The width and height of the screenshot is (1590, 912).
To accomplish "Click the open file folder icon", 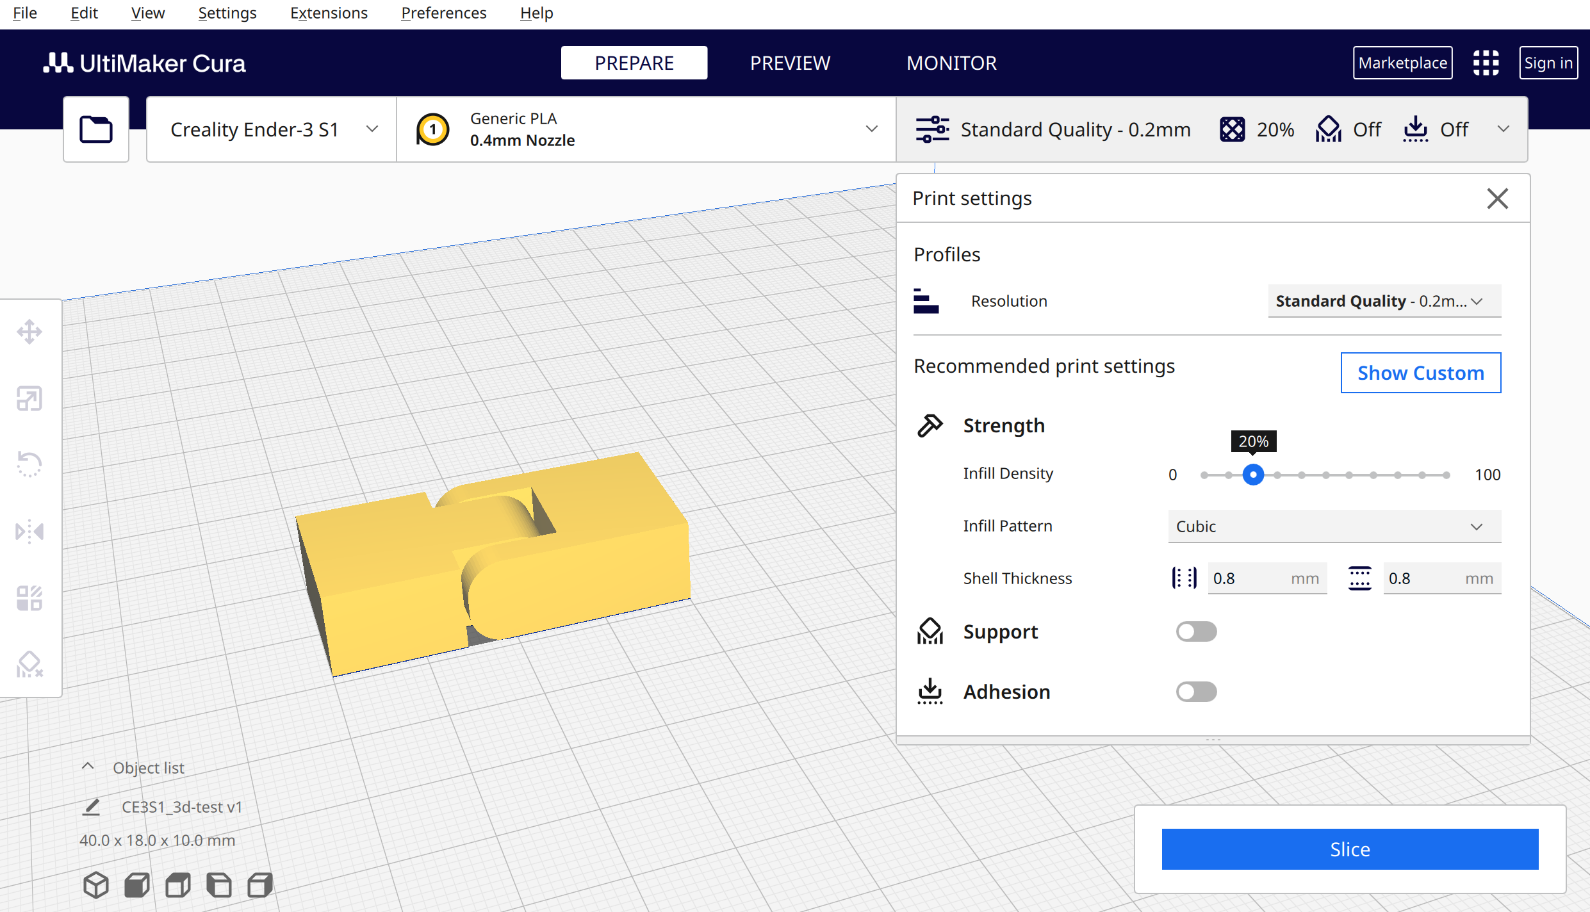I will point(96,129).
